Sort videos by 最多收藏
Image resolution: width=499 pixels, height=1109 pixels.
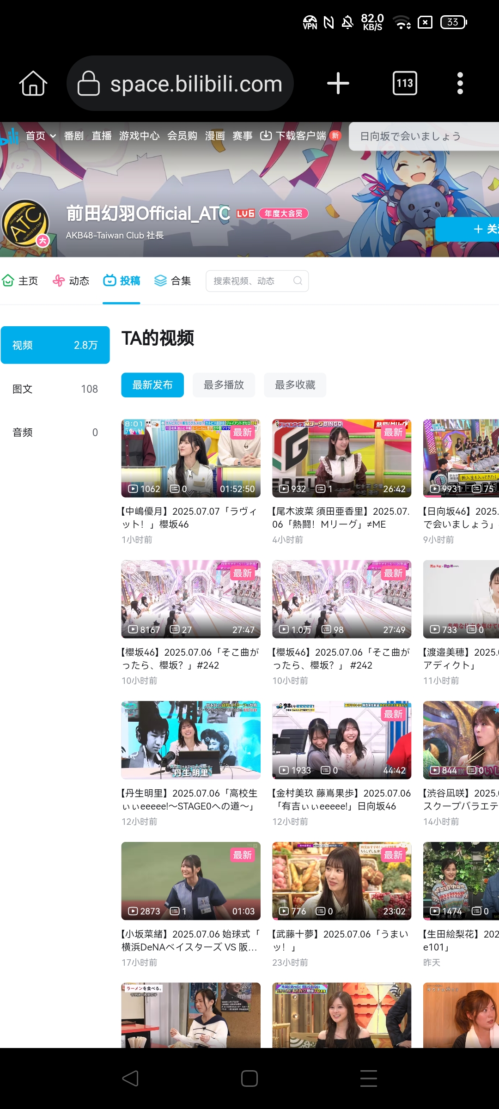coord(295,385)
